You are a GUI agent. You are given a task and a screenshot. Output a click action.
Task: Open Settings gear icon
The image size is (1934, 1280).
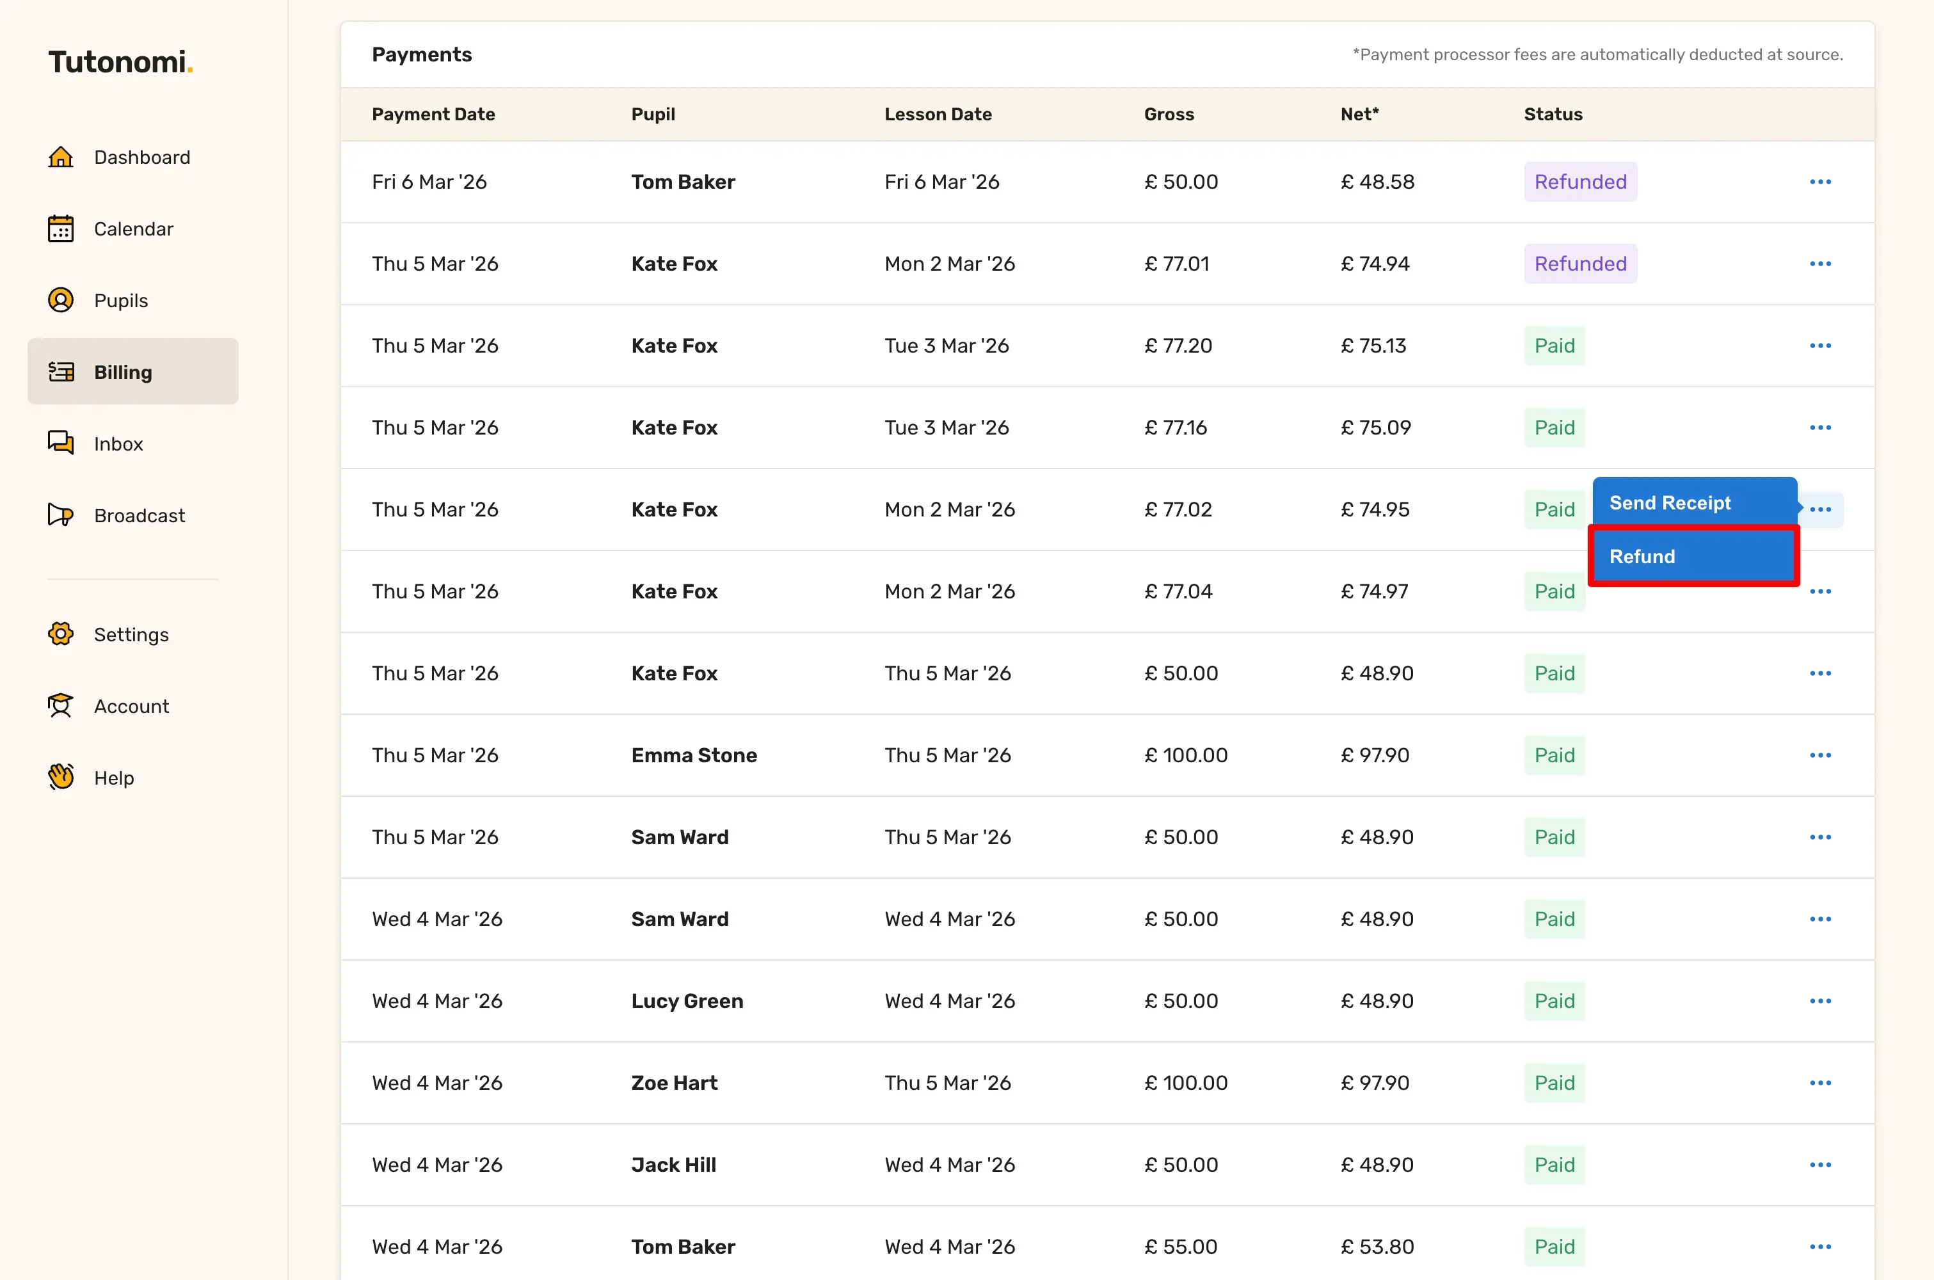click(60, 634)
